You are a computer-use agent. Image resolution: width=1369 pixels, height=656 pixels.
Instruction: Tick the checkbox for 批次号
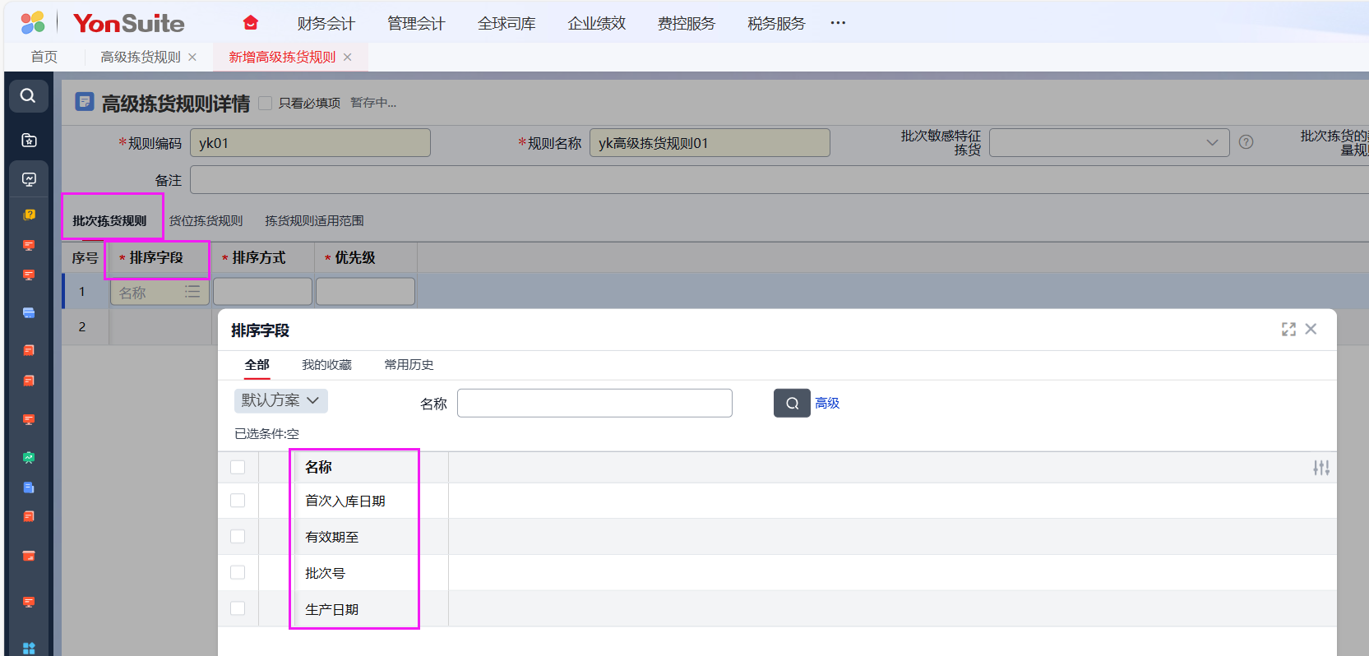coord(238,572)
